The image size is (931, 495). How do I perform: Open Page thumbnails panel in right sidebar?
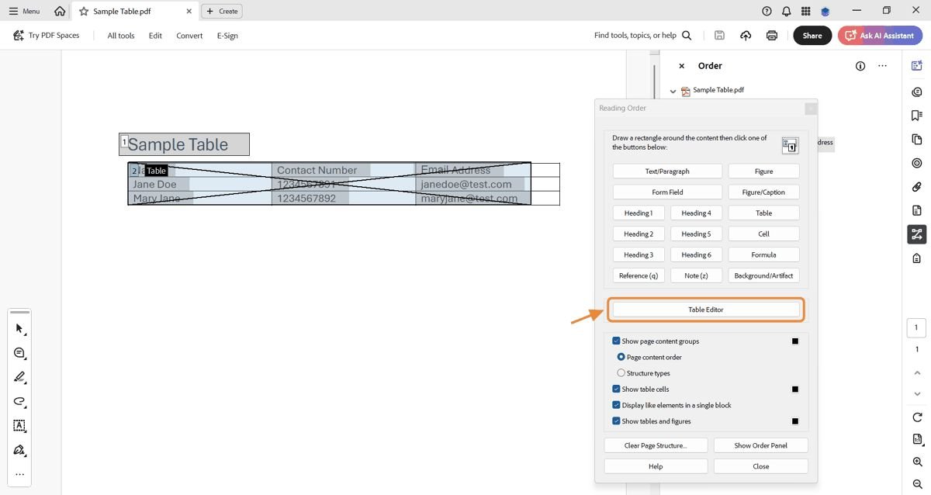click(917, 139)
